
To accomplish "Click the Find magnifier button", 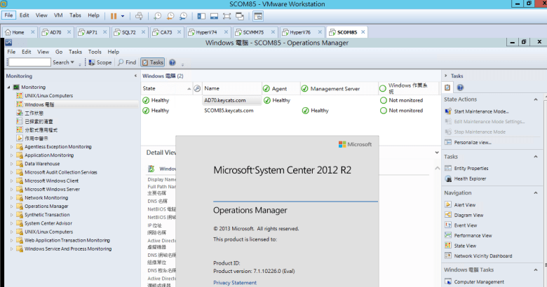I will 127,62.
